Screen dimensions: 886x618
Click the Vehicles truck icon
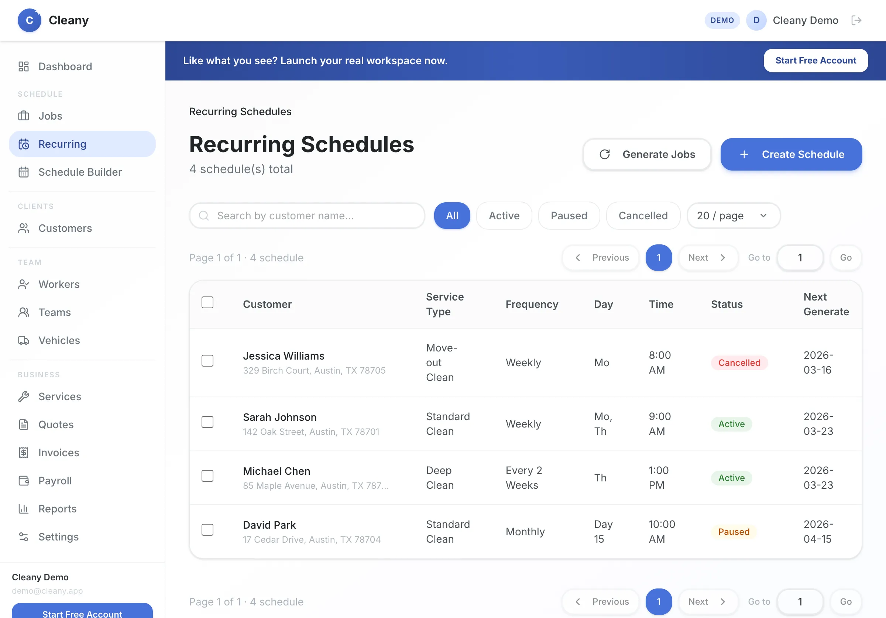click(x=24, y=340)
